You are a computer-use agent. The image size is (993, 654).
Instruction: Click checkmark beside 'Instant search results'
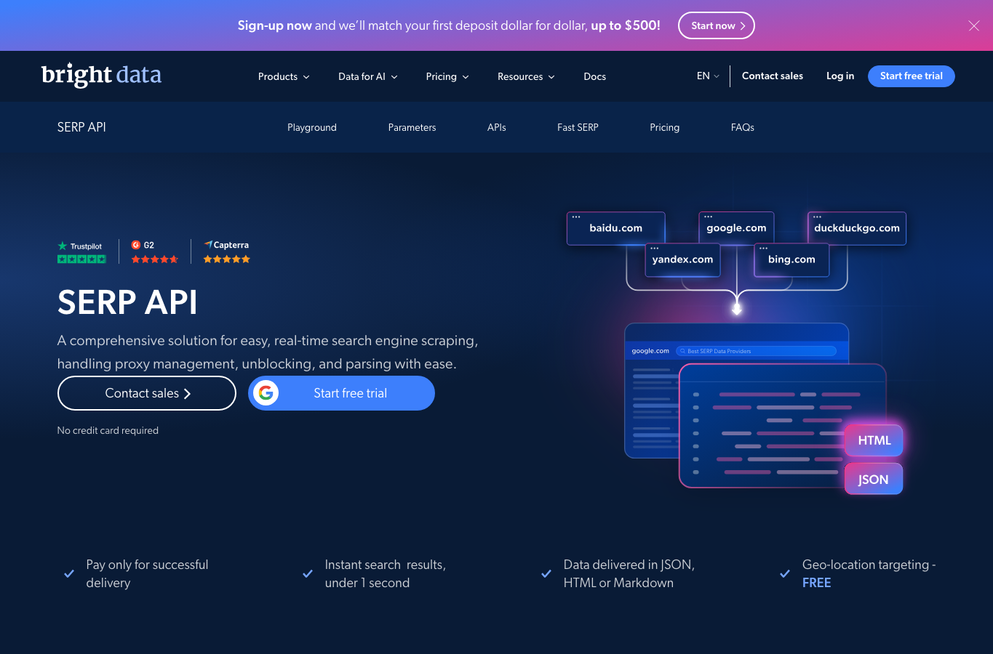[x=308, y=573]
